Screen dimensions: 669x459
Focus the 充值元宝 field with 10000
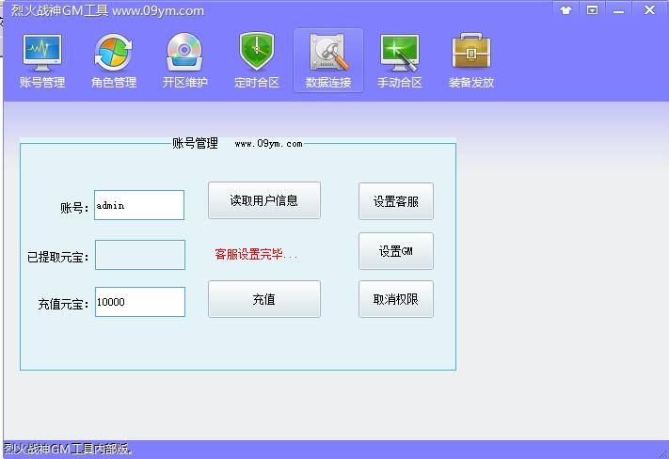point(140,302)
